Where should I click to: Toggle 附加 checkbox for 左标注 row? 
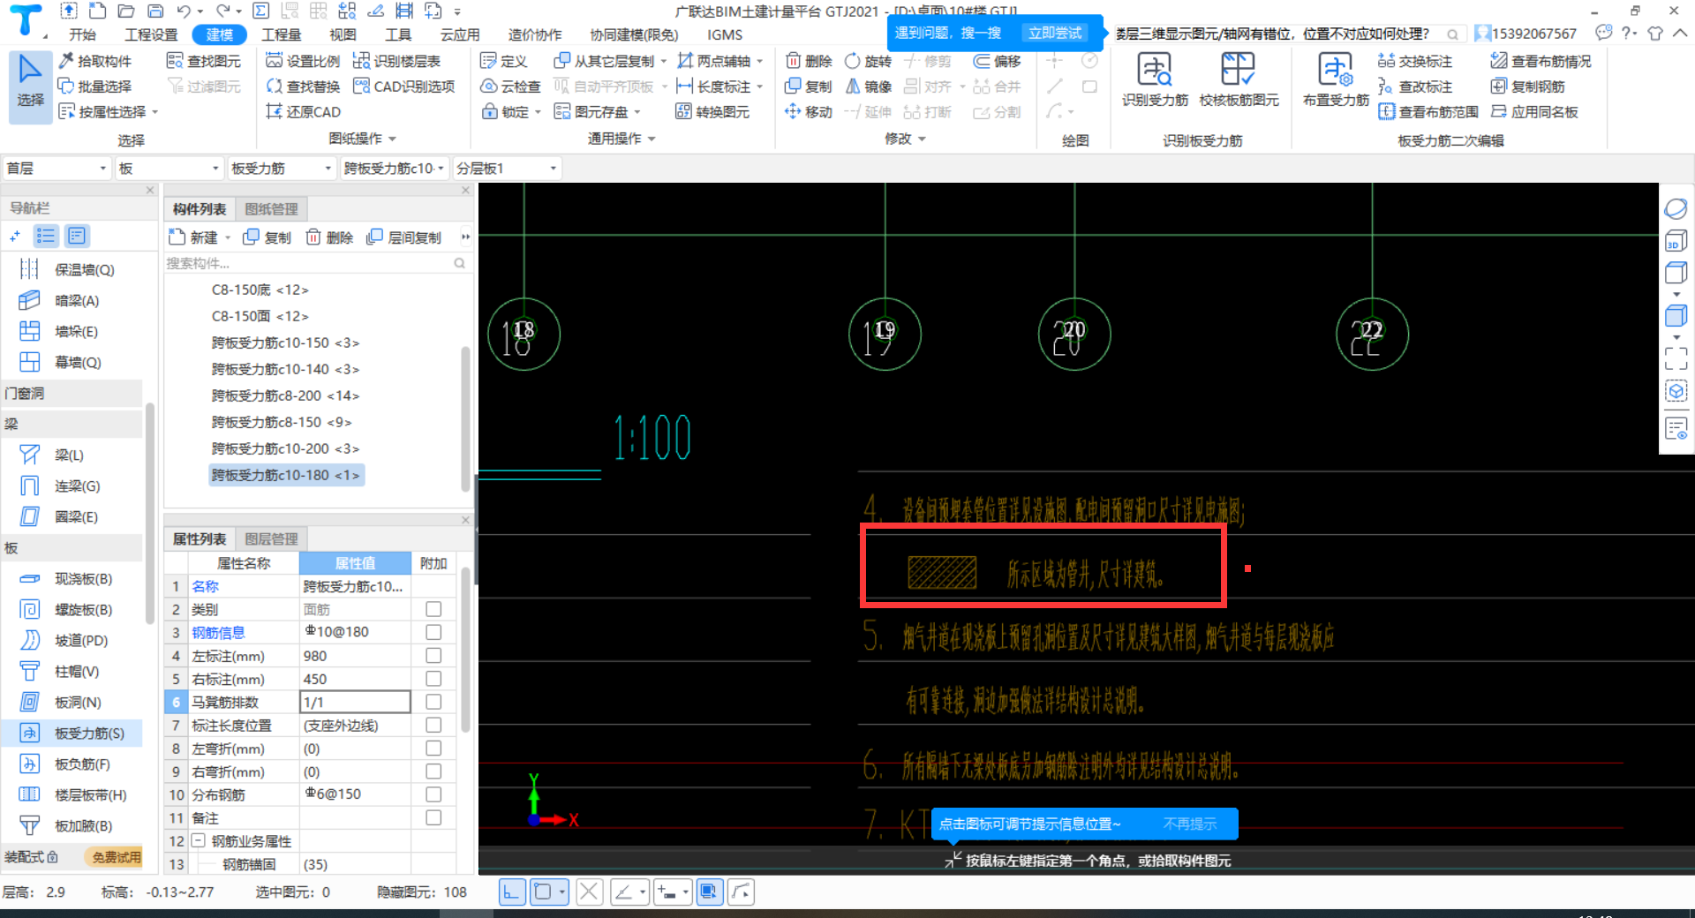point(433,656)
